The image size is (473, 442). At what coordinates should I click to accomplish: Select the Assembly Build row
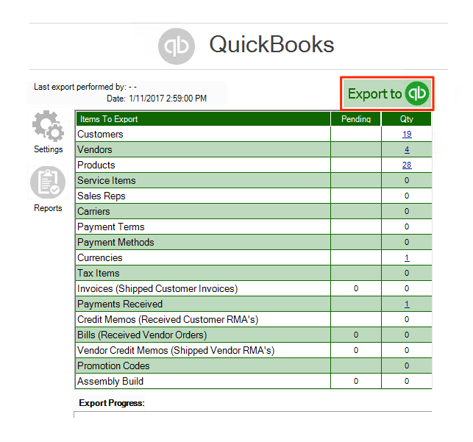(254, 381)
